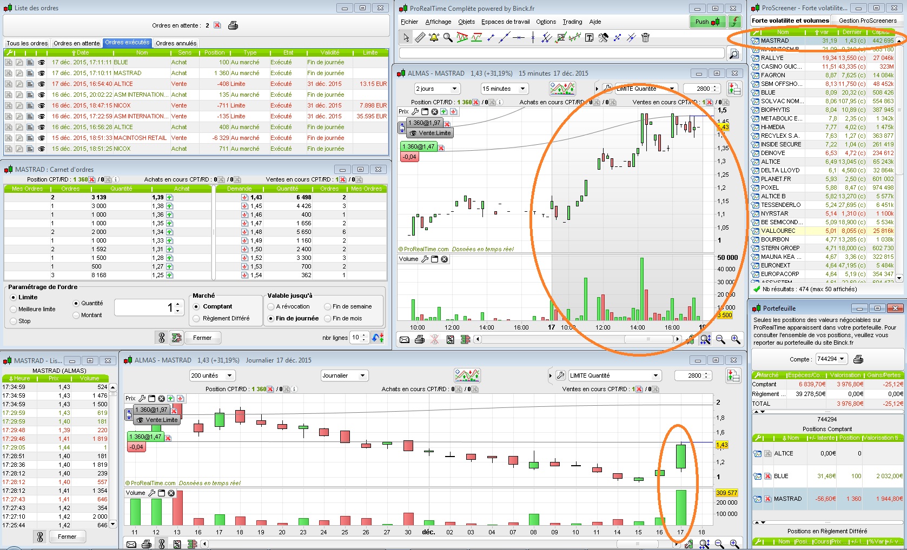This screenshot has height=550, width=907.
Task: Open the Journalier timeframe dropdown
Action: click(345, 375)
